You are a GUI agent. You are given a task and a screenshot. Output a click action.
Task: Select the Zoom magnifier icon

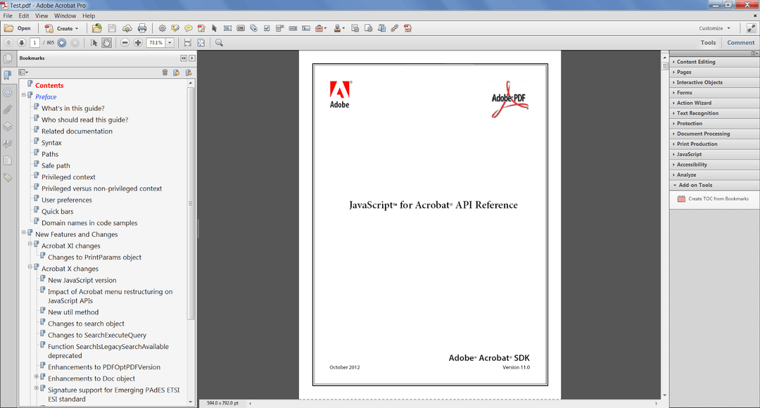click(x=219, y=42)
